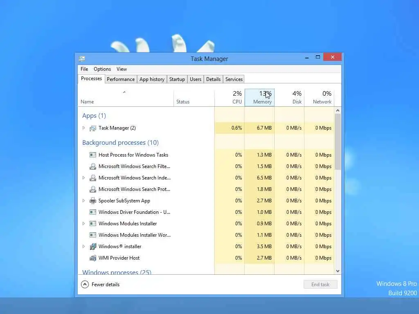Viewport: 419px width, 314px height.
Task: Click the Windows Modules Installer icon
Action: [93, 224]
